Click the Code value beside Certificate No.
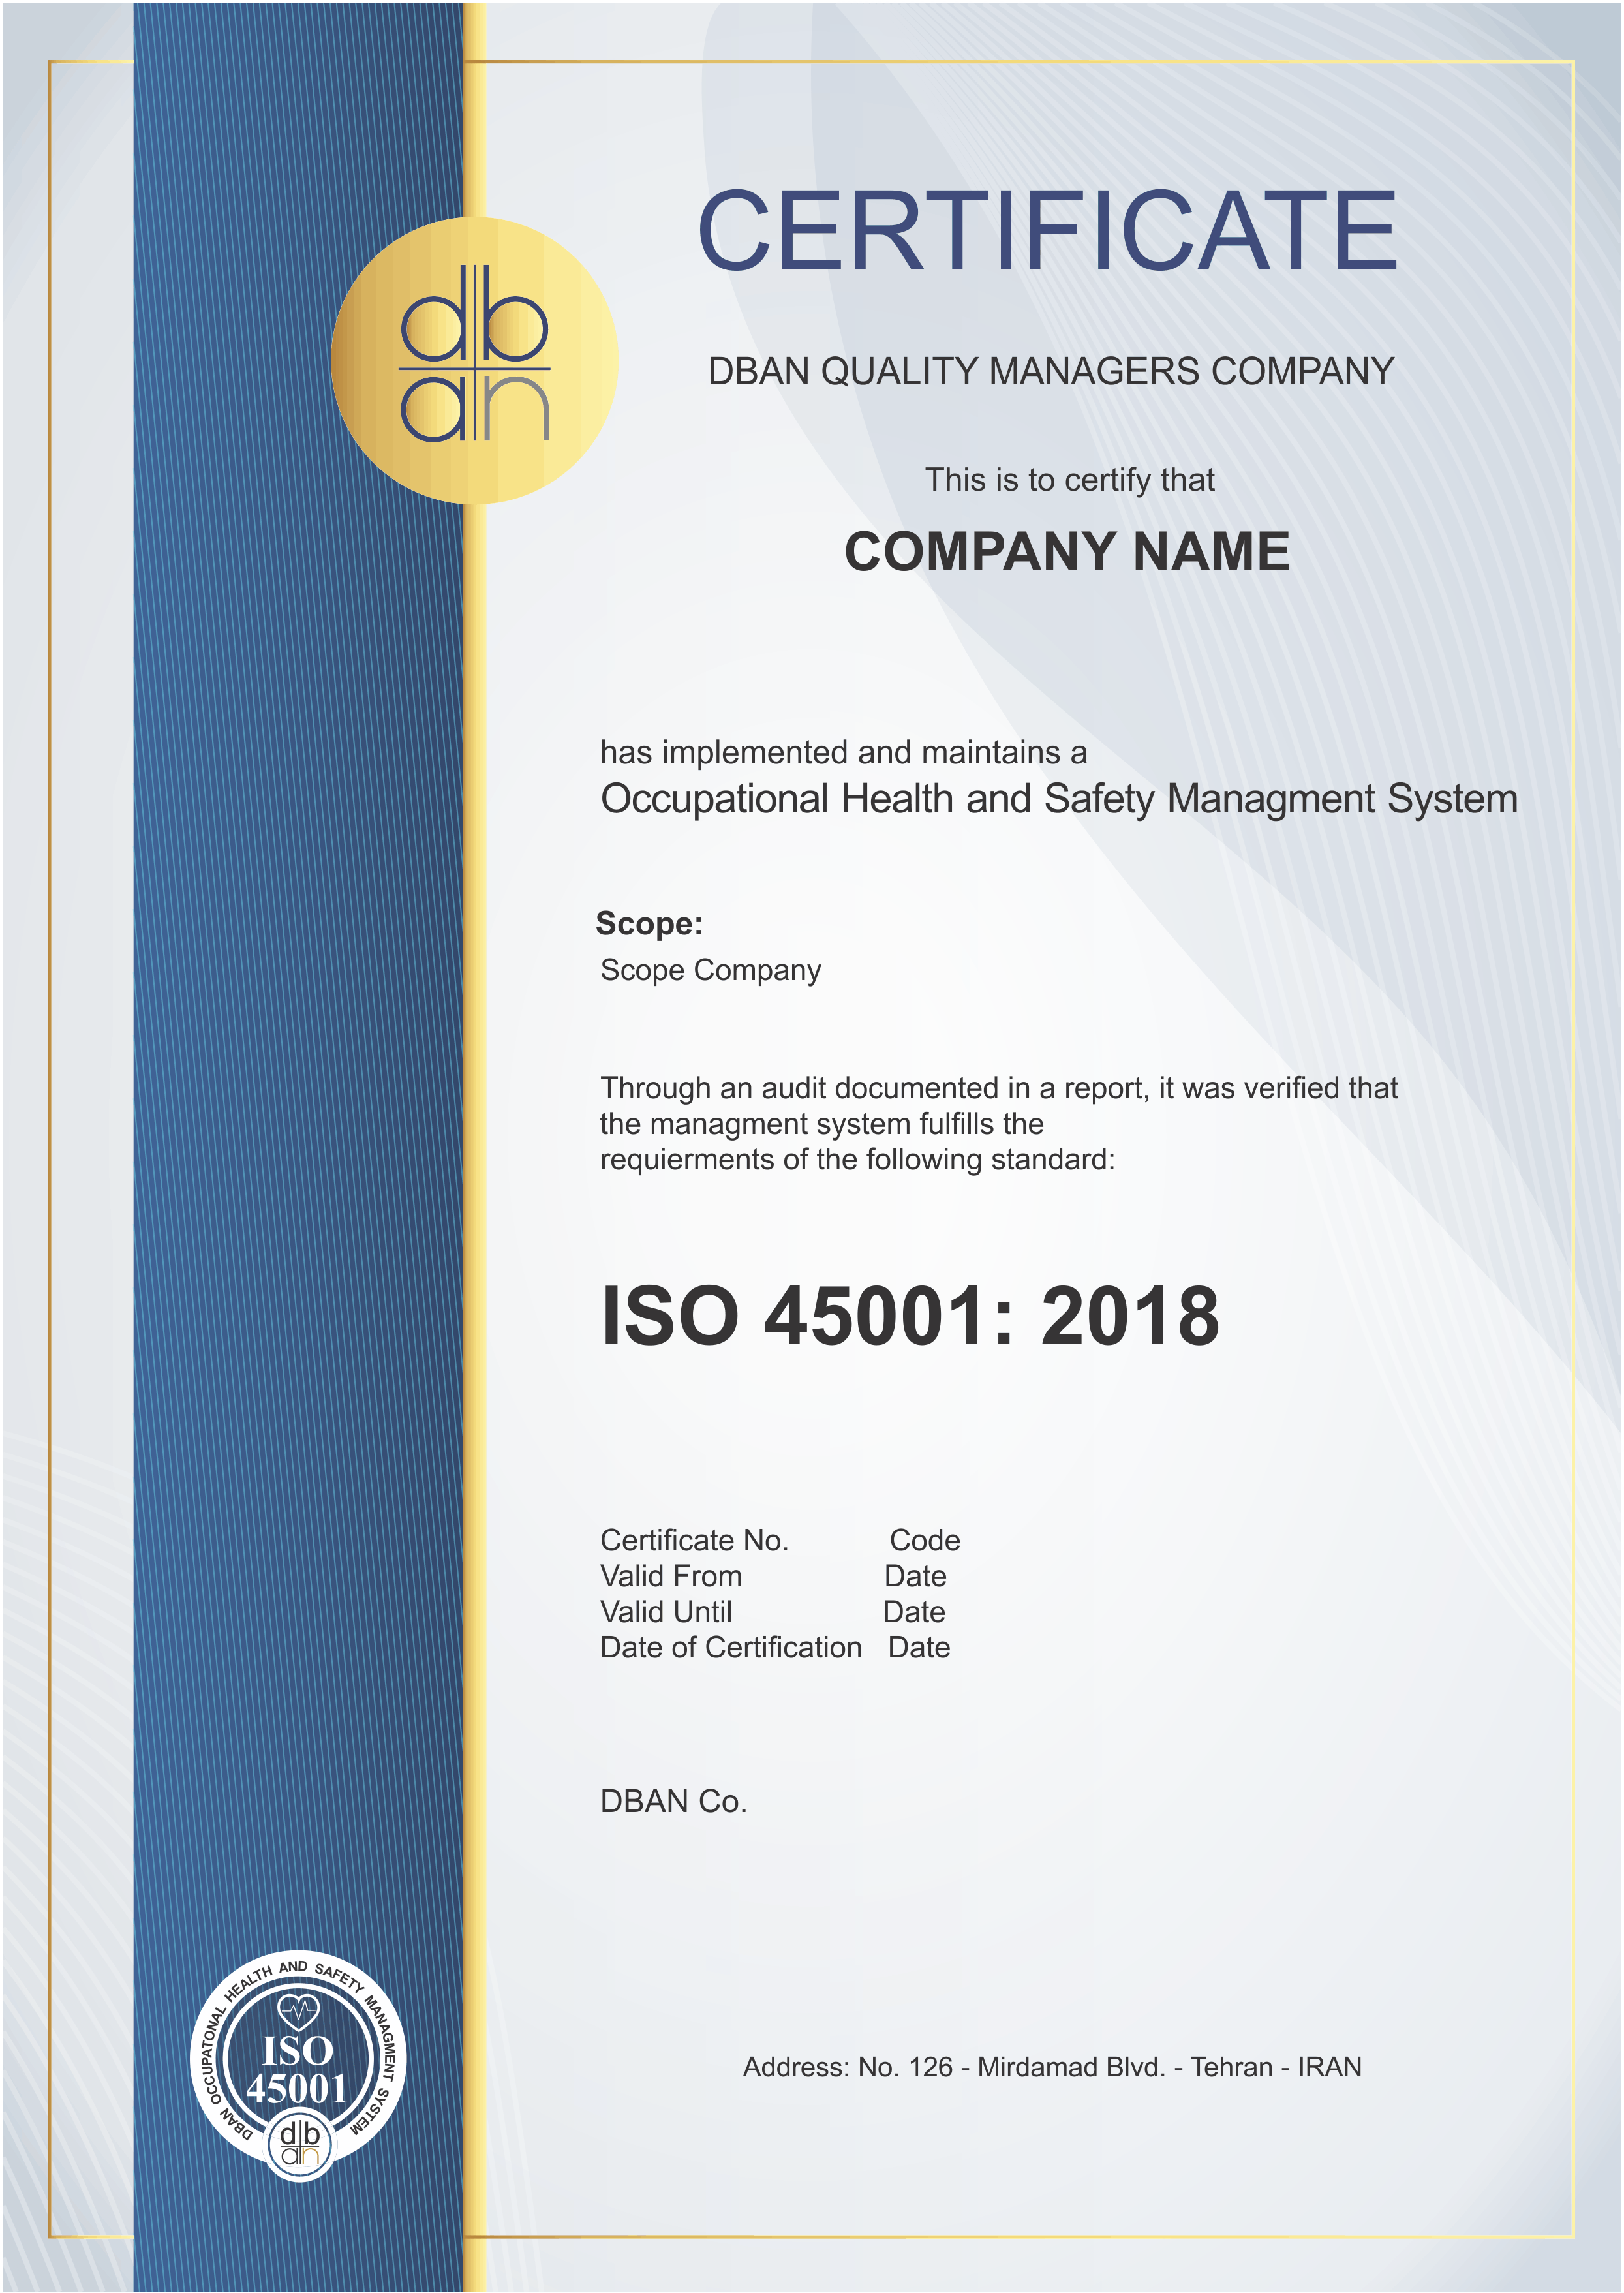Viewport: 1624px width, 2293px height. click(925, 1540)
